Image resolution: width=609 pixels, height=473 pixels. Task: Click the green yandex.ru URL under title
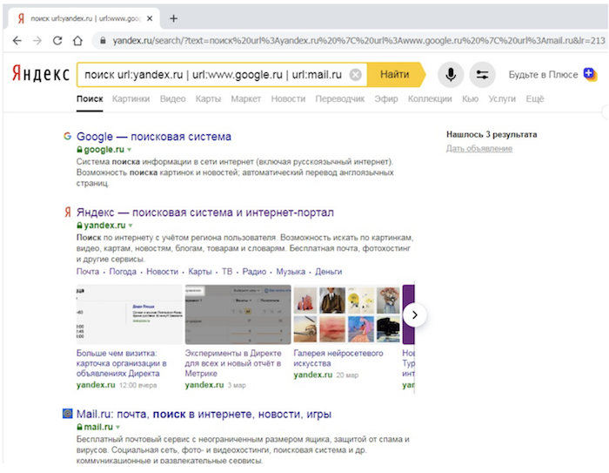[104, 226]
